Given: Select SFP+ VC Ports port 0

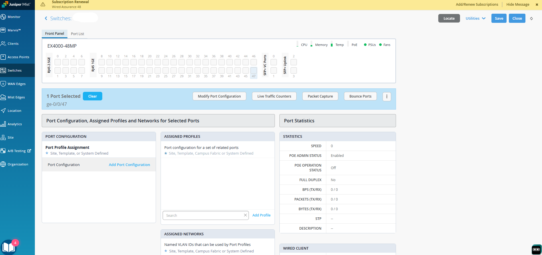Looking at the screenshot, I should pos(274,62).
